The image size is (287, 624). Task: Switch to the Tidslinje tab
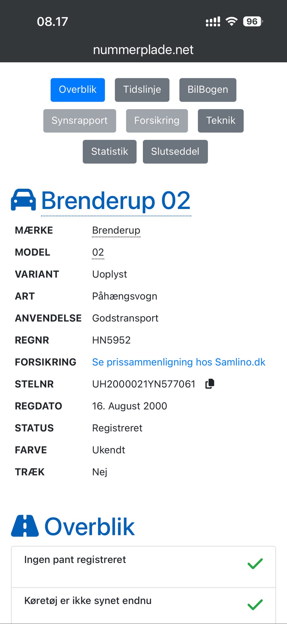pyautogui.click(x=142, y=90)
